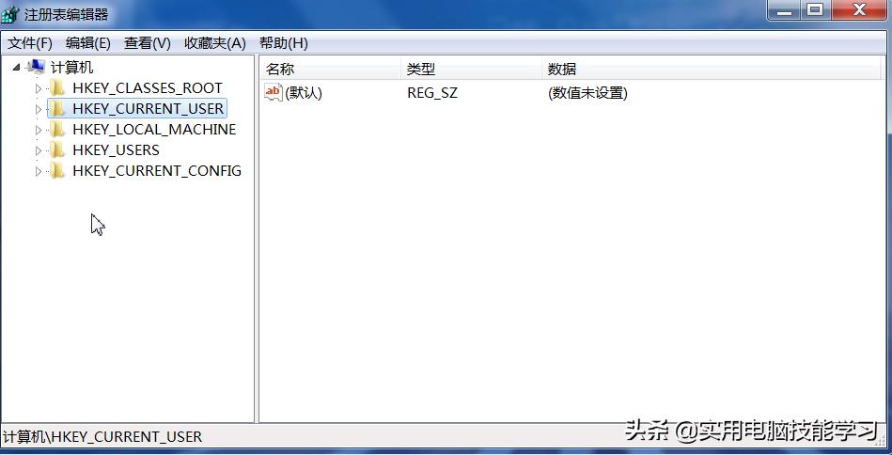892x455 pixels.
Task: Maximize the Registry Editor window
Action: 815,9
